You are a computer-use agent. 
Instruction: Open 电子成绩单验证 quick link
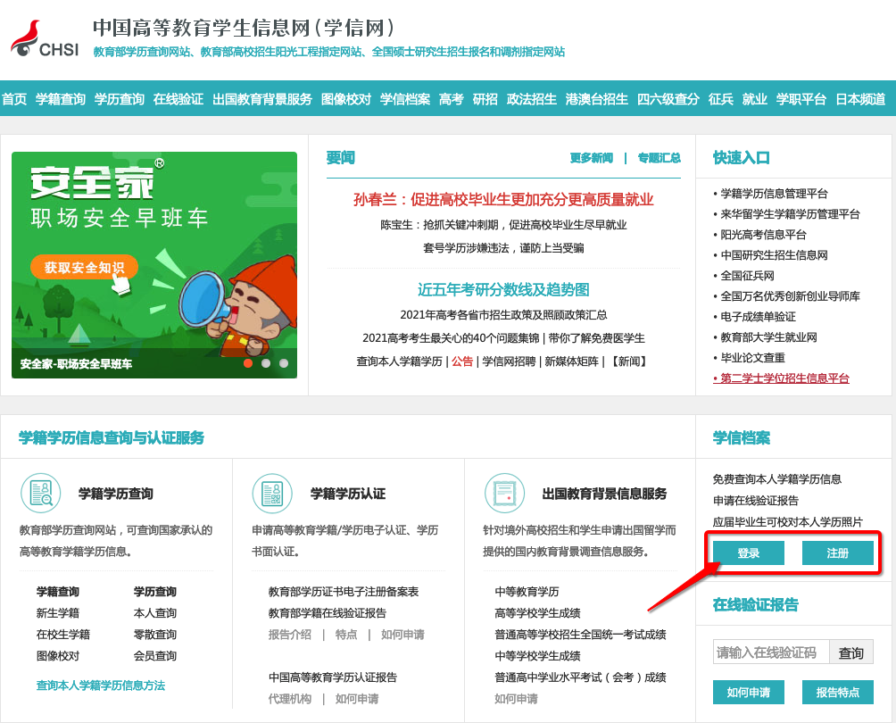(x=758, y=317)
